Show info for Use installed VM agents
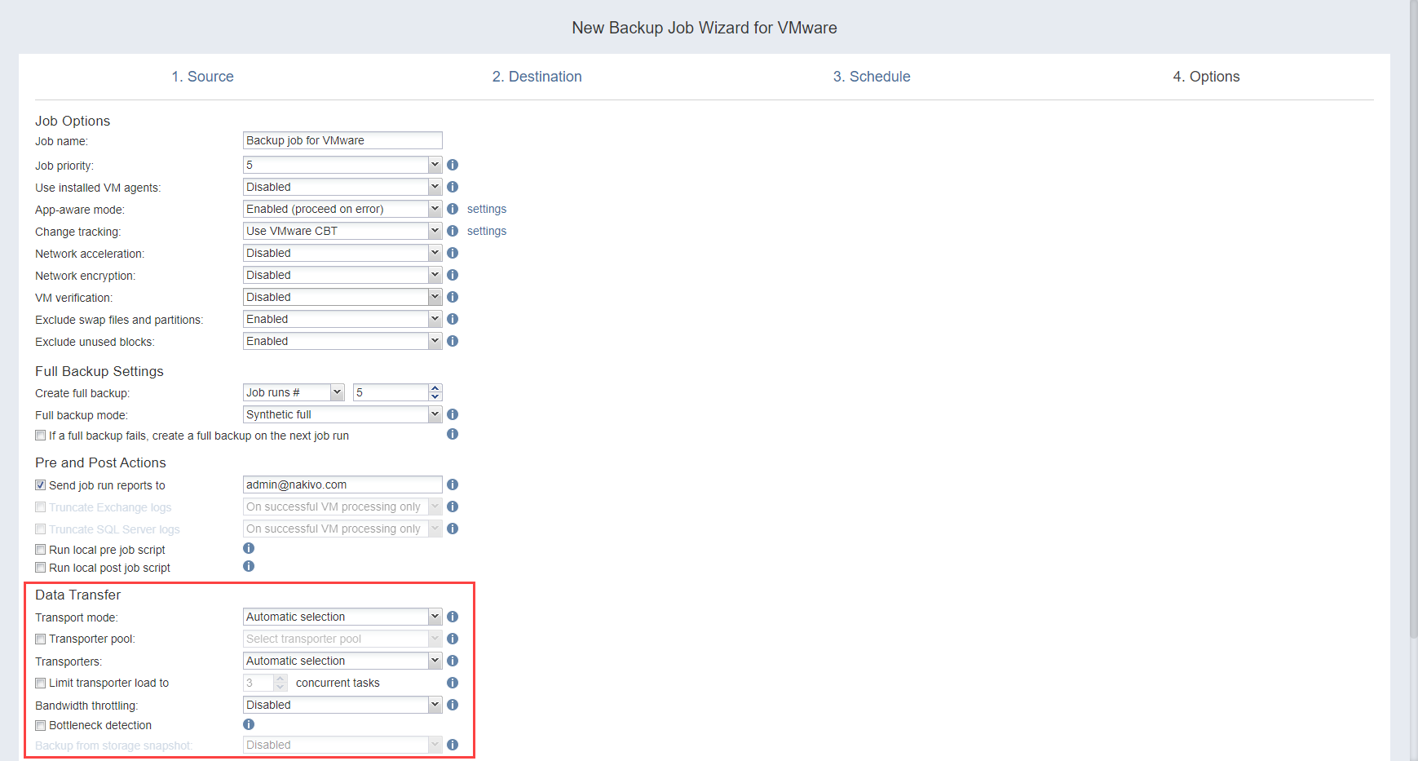This screenshot has height=761, width=1418. 453,187
